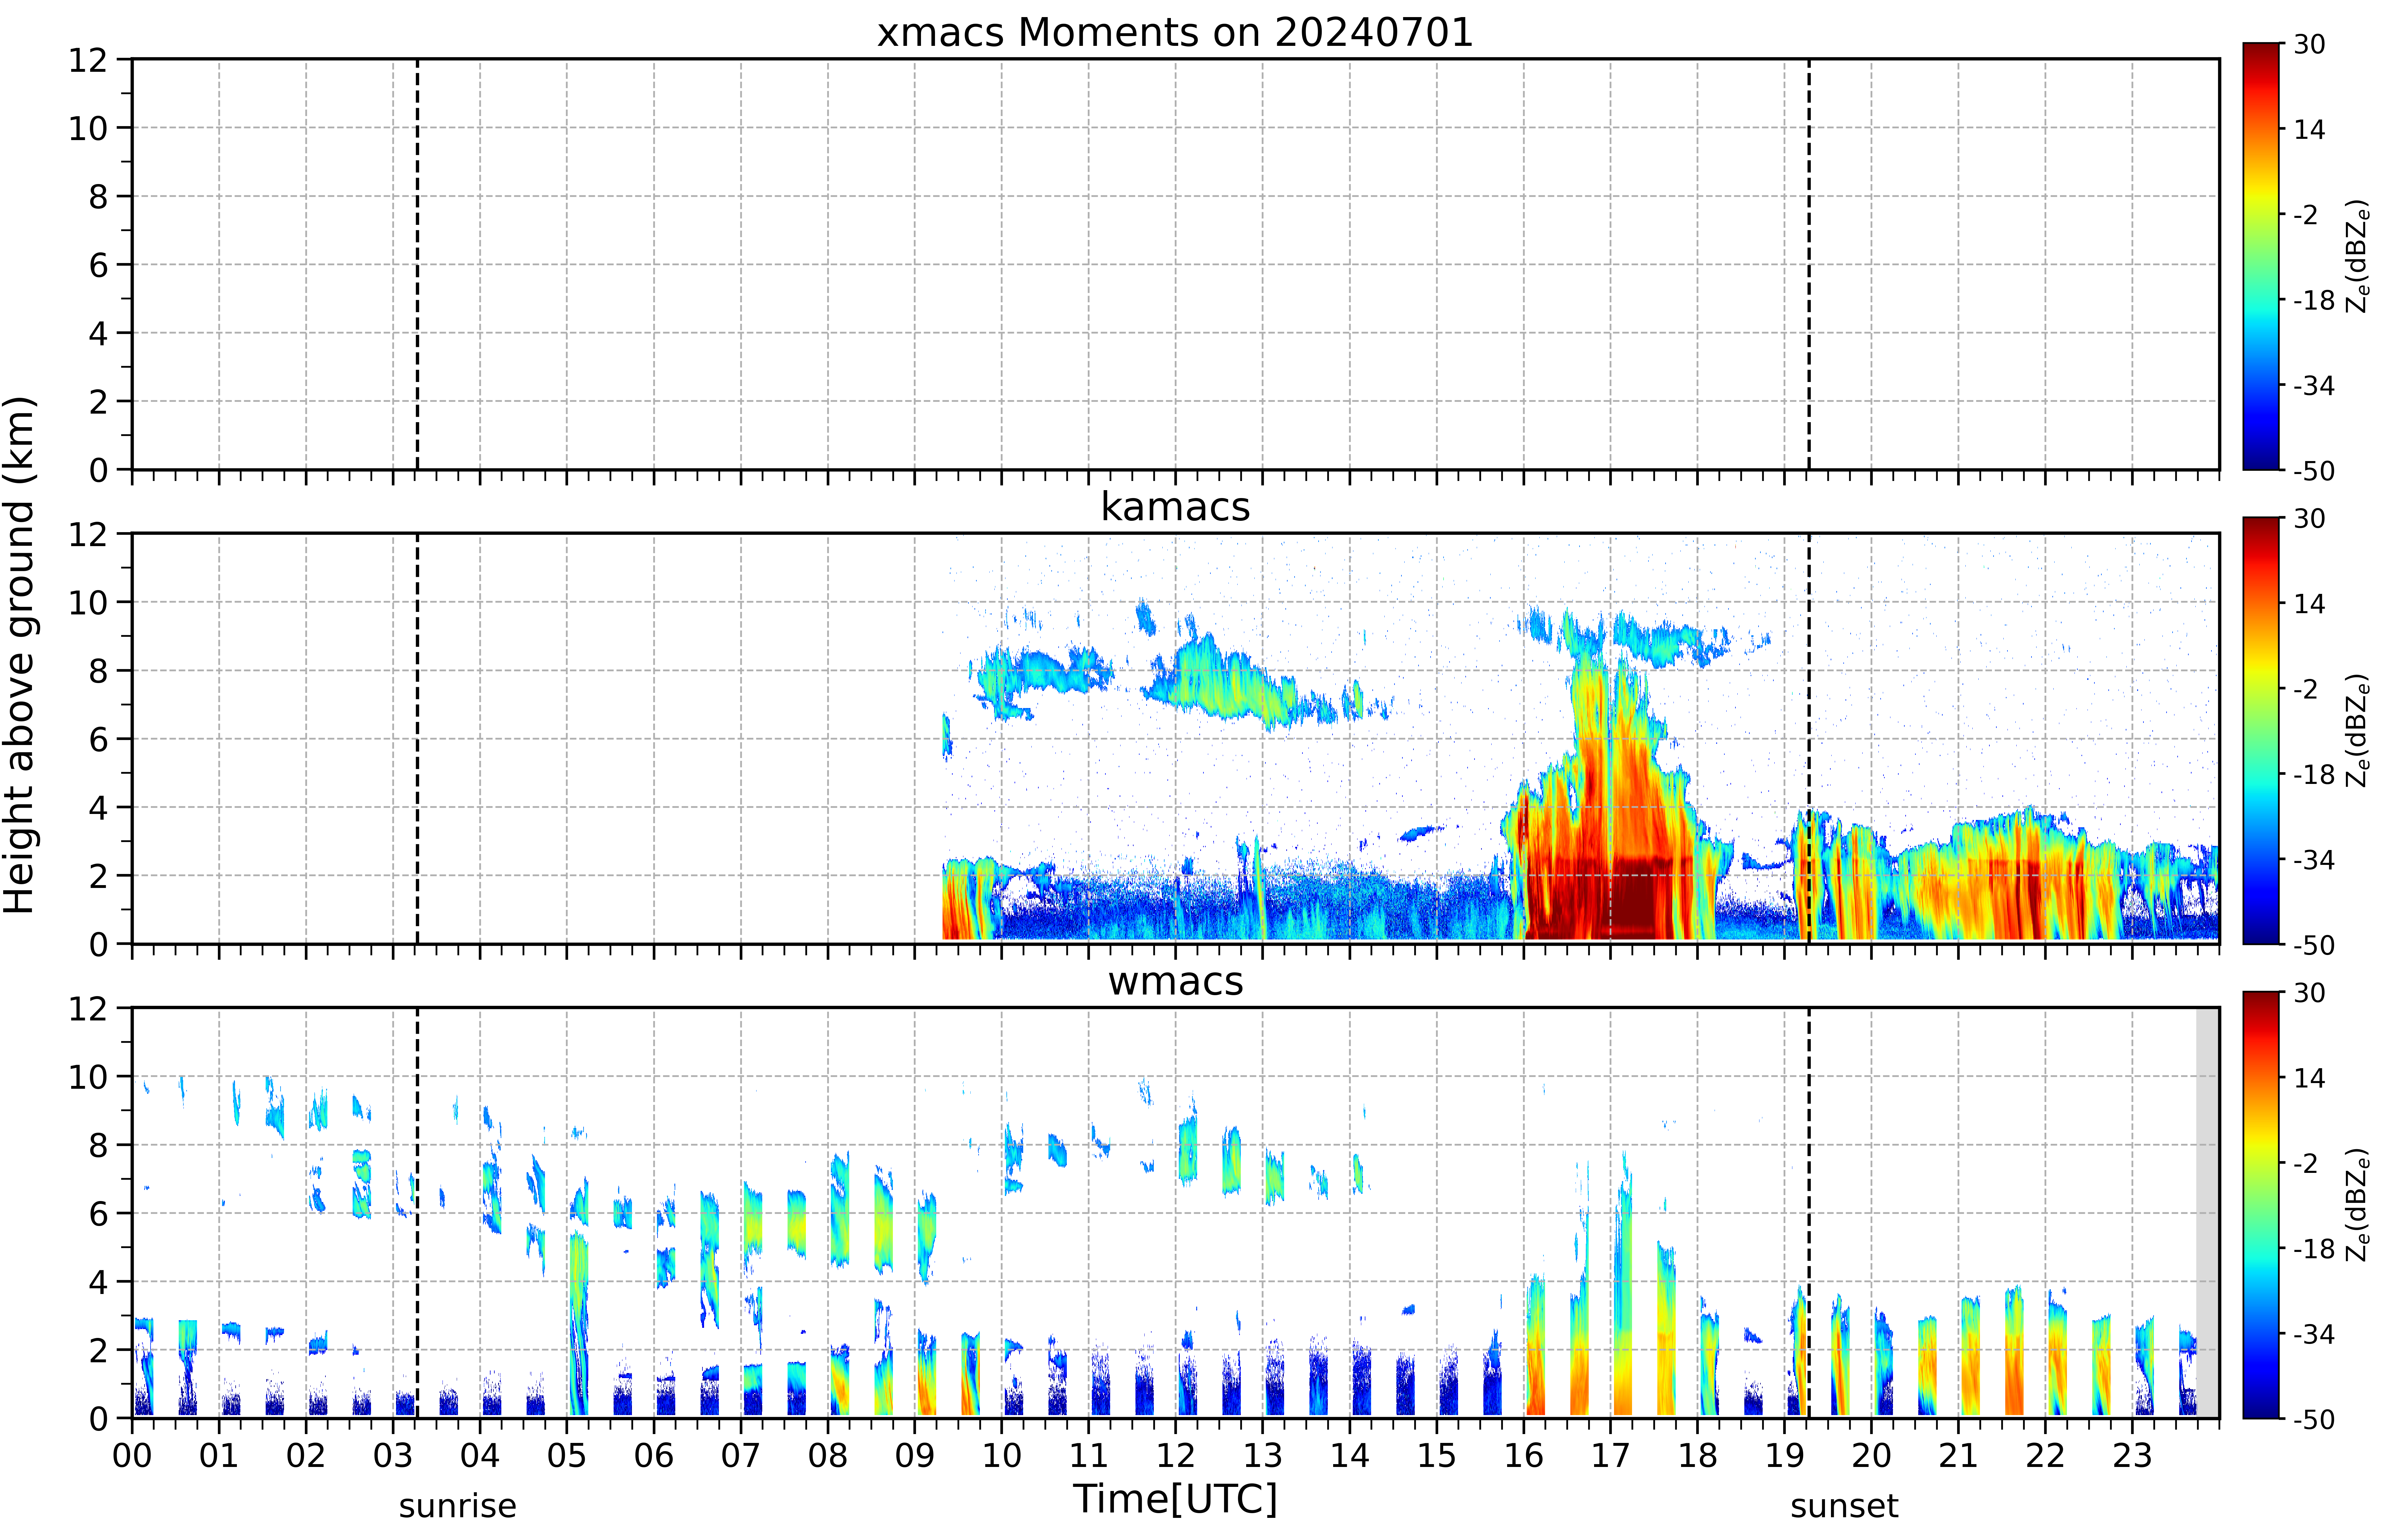Click the "14" tick on the kamacs colorbar
The width and height of the screenshot is (2387, 1540).
(x=2309, y=604)
